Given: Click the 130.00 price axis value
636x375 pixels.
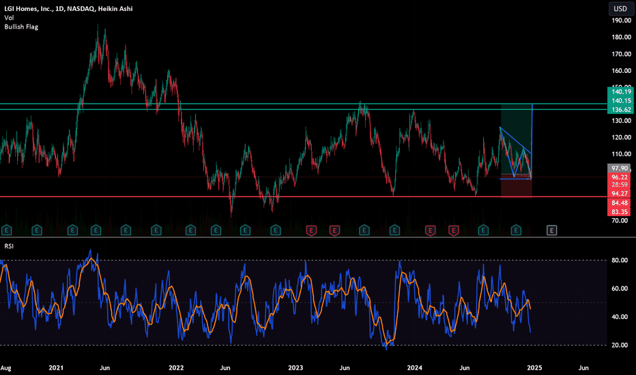Looking at the screenshot, I should click(622, 121).
